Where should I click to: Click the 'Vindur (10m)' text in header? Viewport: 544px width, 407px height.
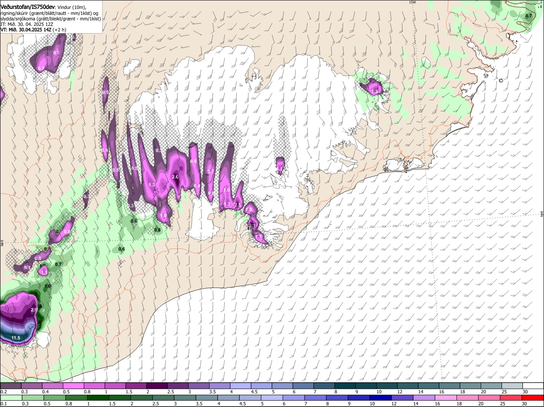pyautogui.click(x=71, y=7)
